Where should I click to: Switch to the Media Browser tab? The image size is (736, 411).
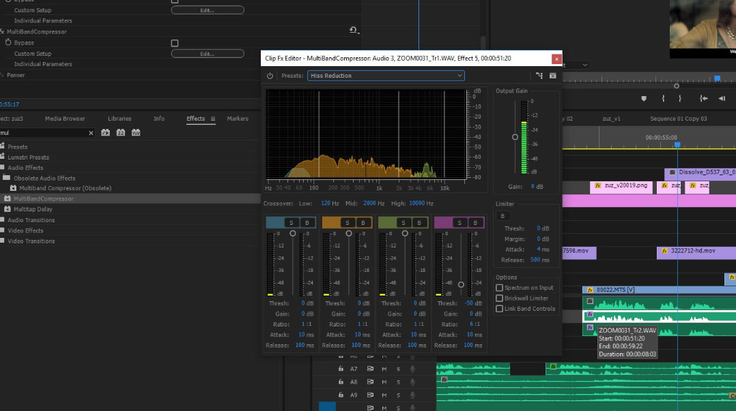pyautogui.click(x=65, y=119)
